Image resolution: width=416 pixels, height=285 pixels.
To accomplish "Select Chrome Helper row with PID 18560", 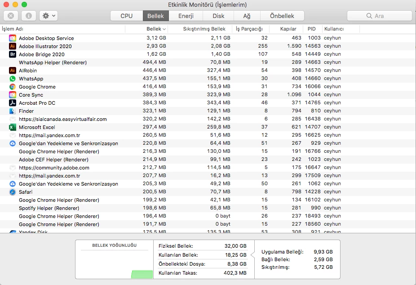I will coord(208,224).
